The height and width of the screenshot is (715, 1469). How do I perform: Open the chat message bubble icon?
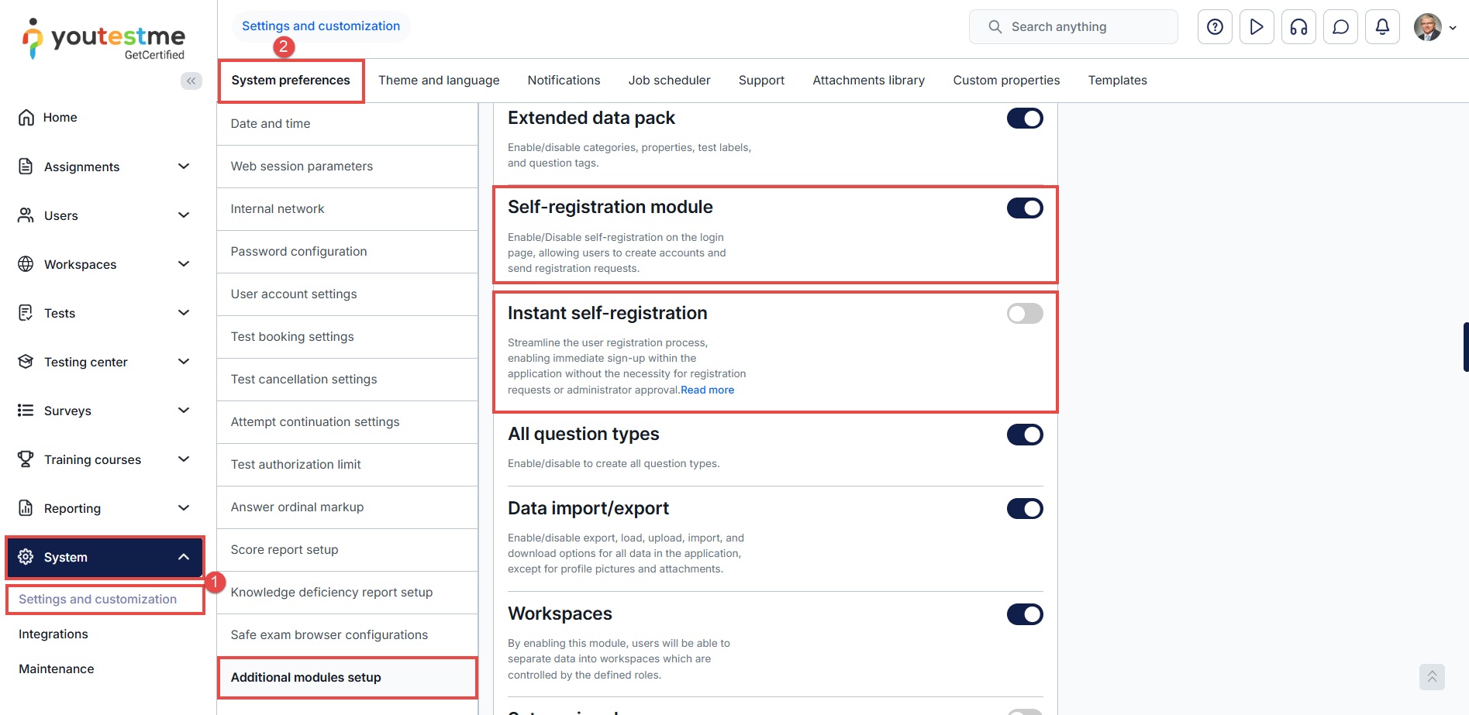(x=1340, y=27)
